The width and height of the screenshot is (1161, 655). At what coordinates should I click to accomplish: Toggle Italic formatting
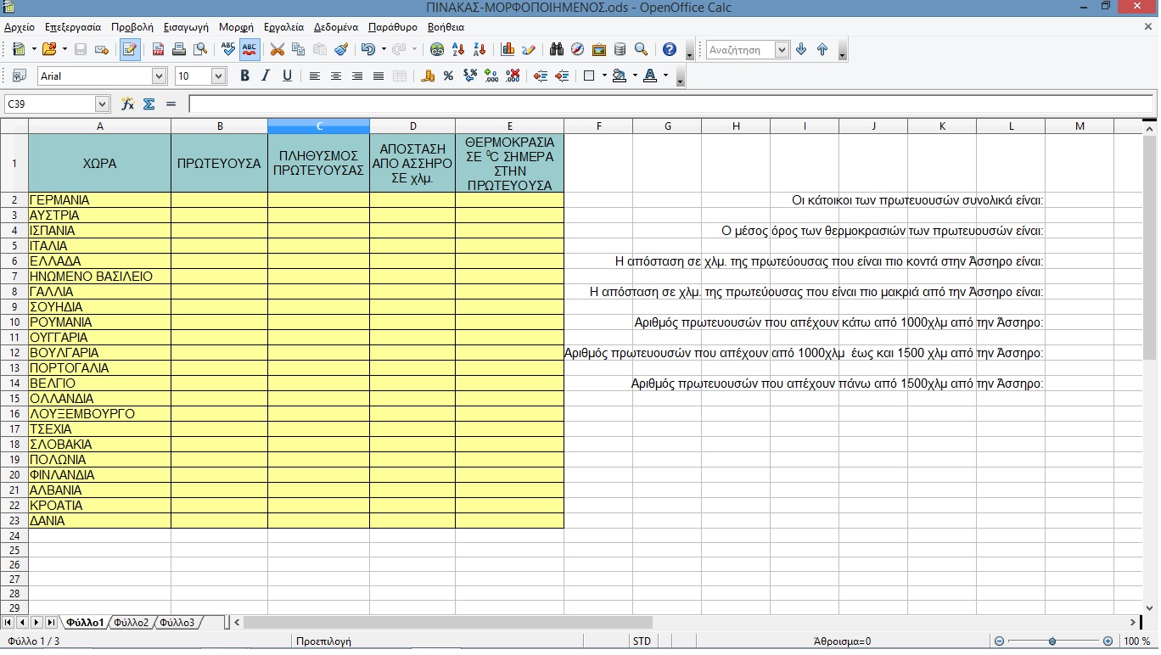266,76
